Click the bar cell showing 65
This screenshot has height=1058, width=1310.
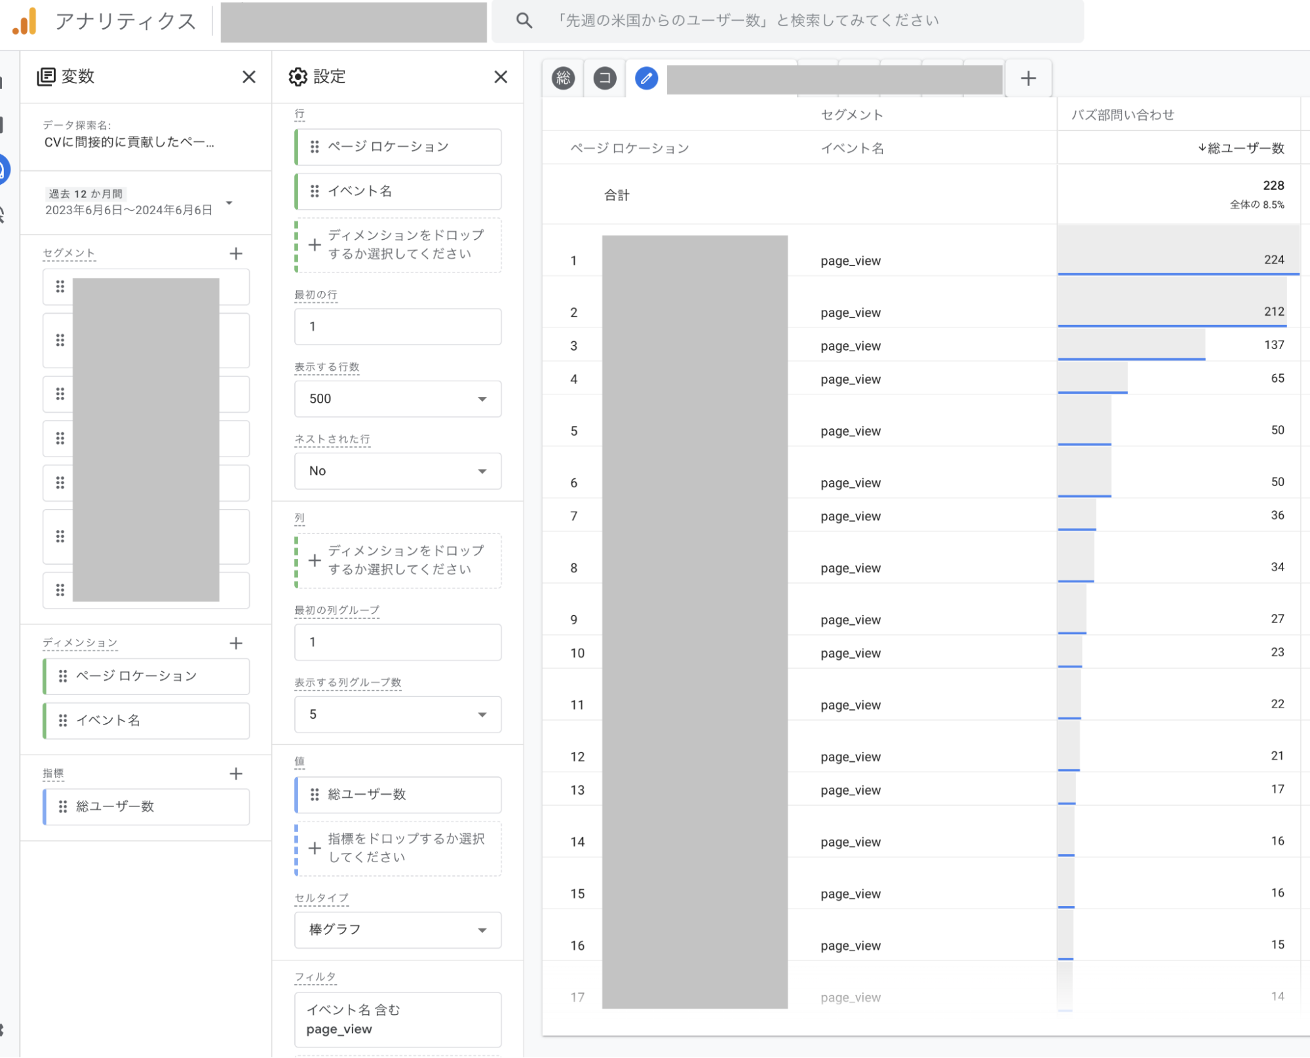[1178, 379]
